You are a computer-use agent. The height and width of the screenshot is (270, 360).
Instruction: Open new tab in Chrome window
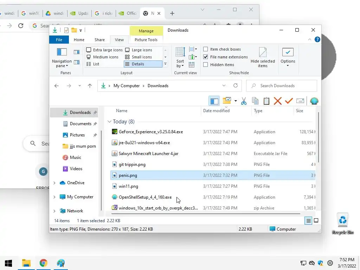pos(172,13)
